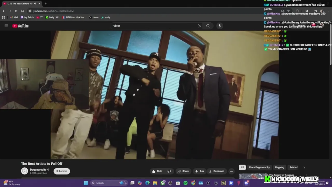Go back with the browser back arrow
The width and height of the screenshot is (332, 187).
coord(4,11)
